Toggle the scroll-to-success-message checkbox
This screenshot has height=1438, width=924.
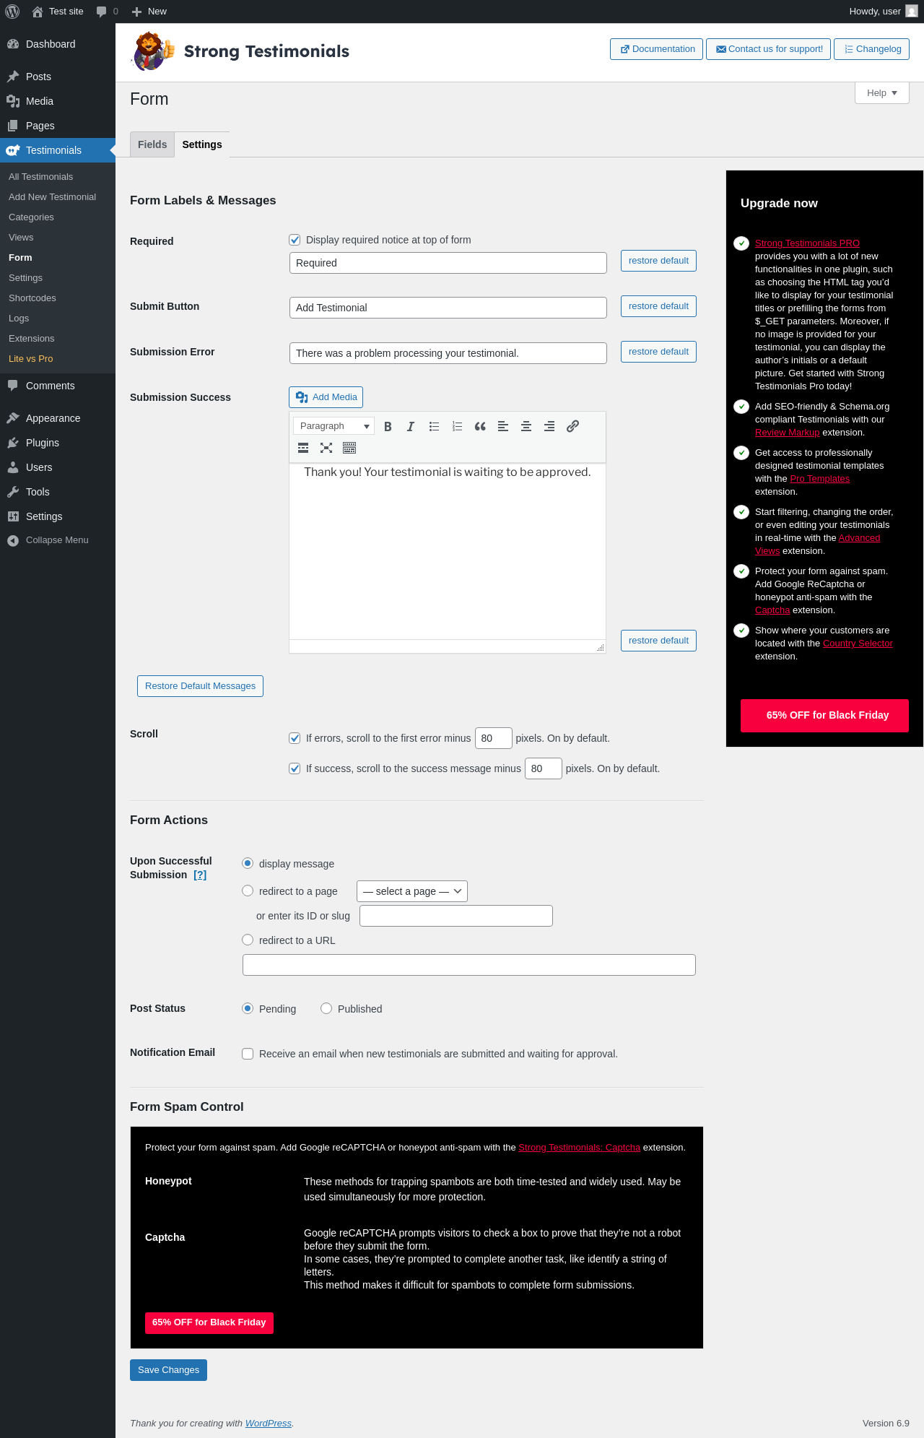pos(295,768)
